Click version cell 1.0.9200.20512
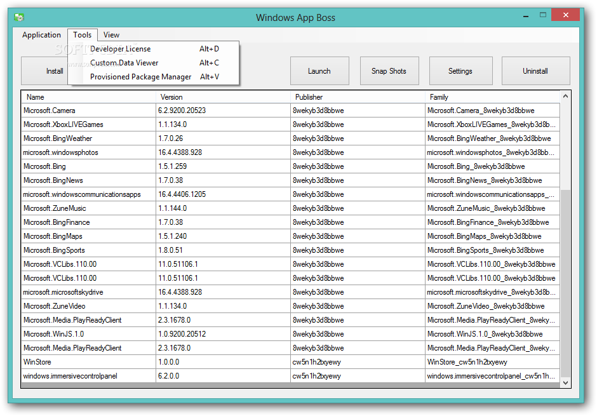597x416 pixels. (x=223, y=334)
